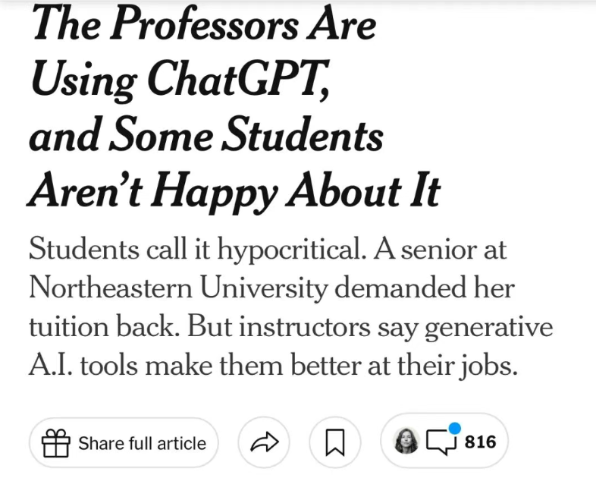Click the gift box icon
The width and height of the screenshot is (596, 478).
(55, 443)
